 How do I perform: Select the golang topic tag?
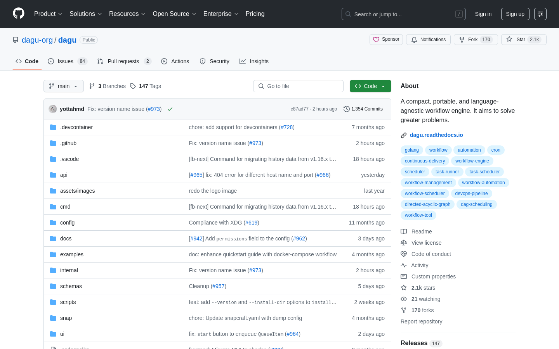[x=412, y=150]
